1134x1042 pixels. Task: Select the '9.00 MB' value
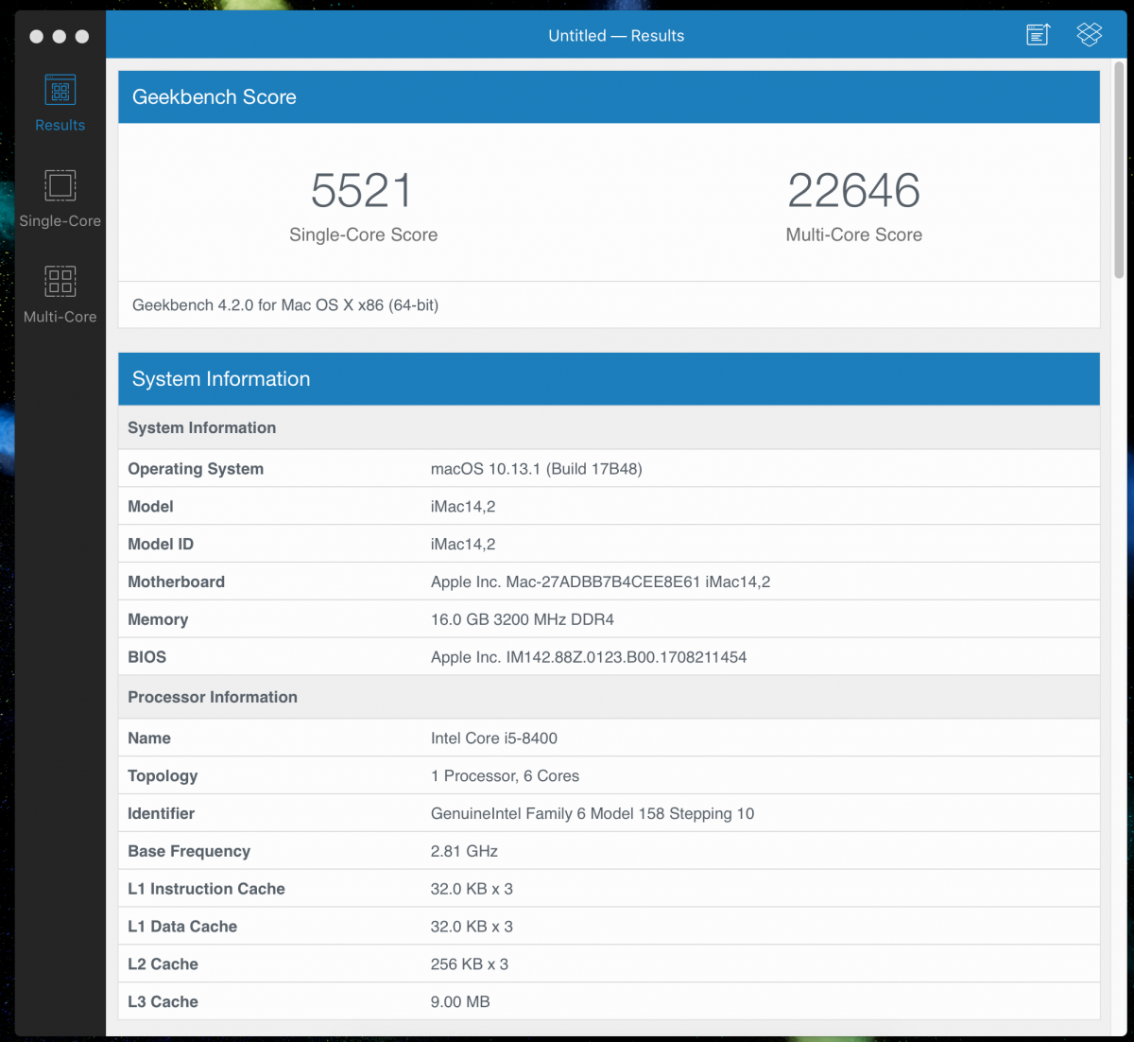[460, 1002]
